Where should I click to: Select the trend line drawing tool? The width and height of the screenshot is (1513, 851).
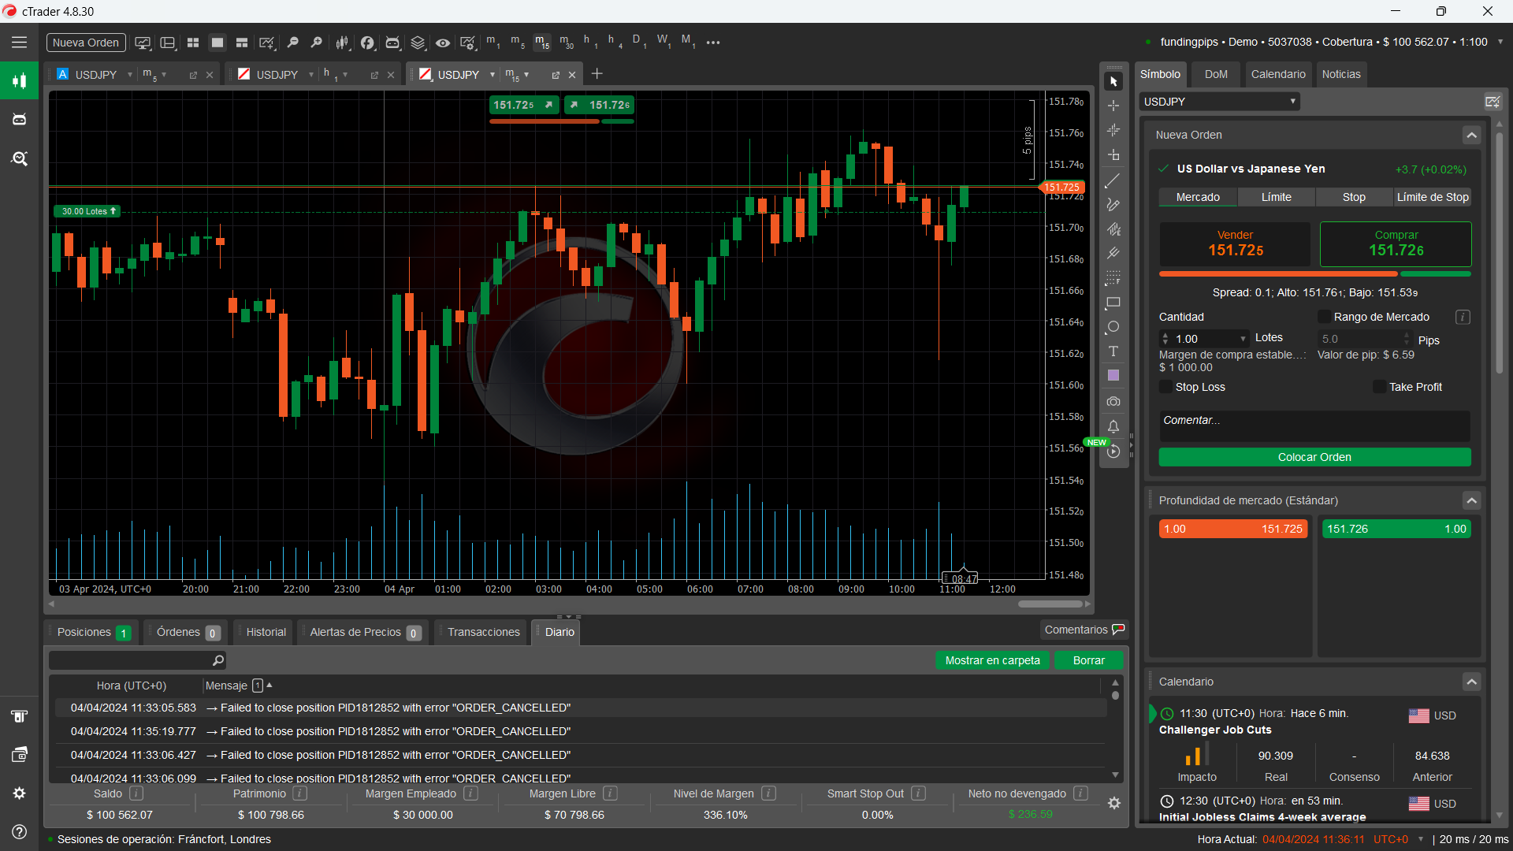coord(1113,181)
